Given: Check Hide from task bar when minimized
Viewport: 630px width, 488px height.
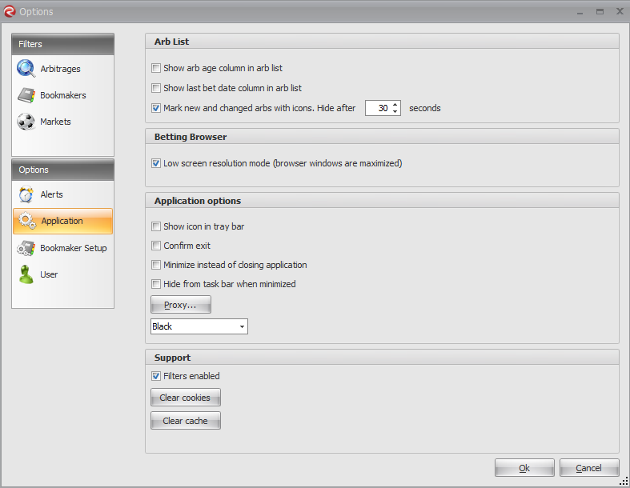Looking at the screenshot, I should [x=156, y=284].
